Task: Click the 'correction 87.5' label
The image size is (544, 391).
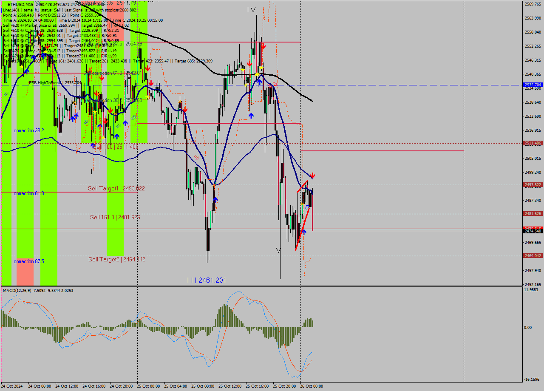Action: pos(29,261)
